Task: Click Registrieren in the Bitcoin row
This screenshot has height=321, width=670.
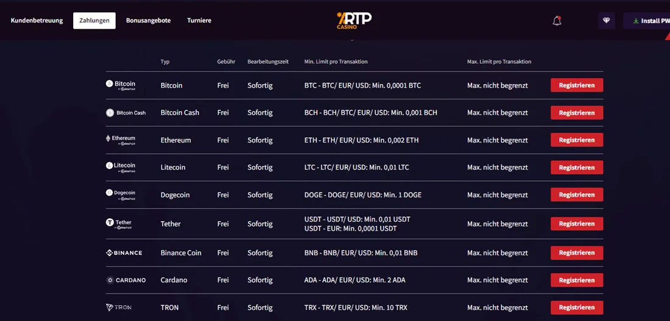Action: point(577,85)
